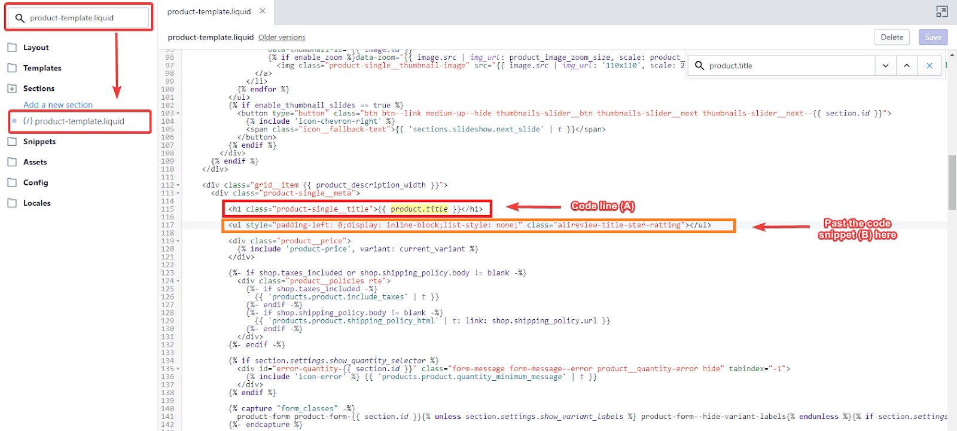Click the include 'icon-chevron-right' code line
Image resolution: width=957 pixels, height=431 pixels.
[x=320, y=121]
